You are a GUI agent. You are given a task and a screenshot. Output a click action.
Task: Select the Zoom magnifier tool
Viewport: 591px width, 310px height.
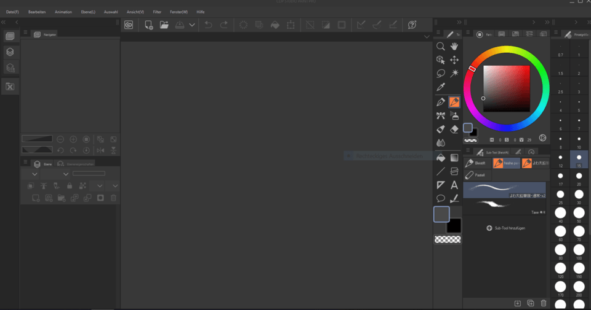pos(440,46)
